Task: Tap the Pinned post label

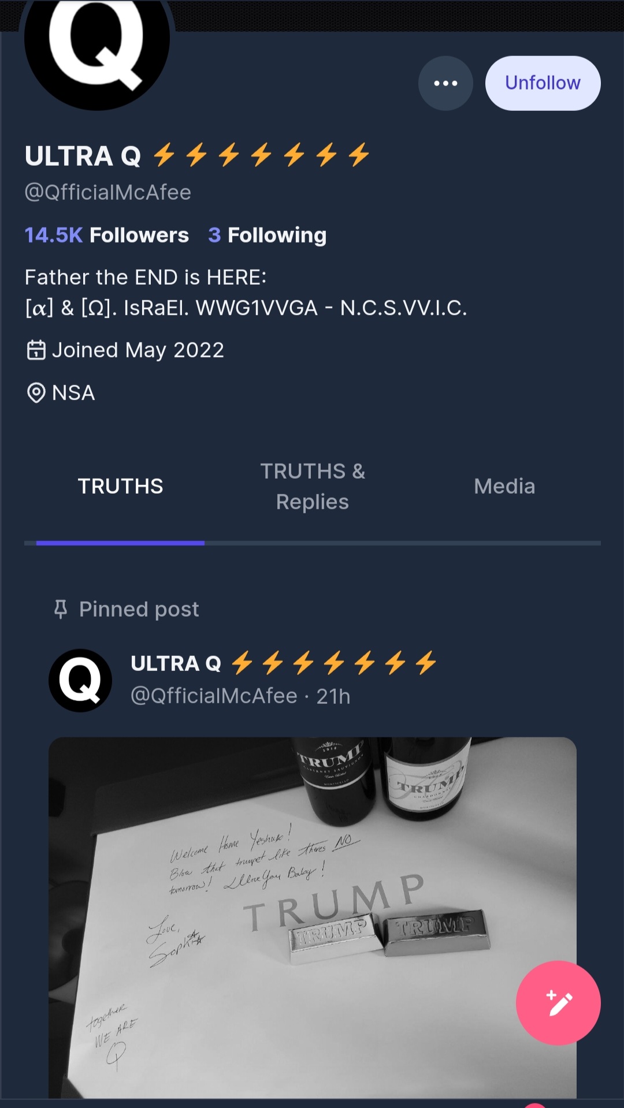Action: [x=139, y=609]
